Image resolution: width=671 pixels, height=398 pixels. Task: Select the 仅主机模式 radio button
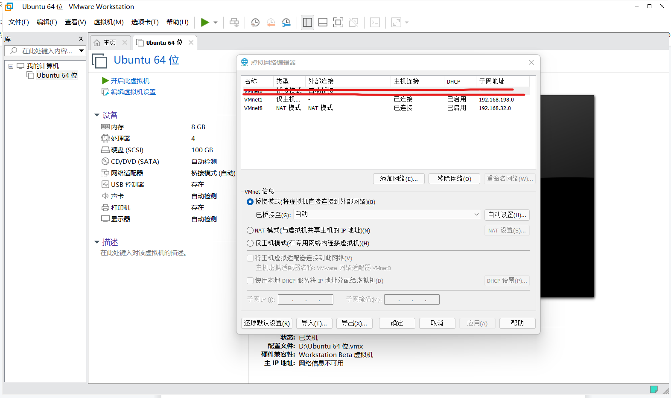(250, 243)
